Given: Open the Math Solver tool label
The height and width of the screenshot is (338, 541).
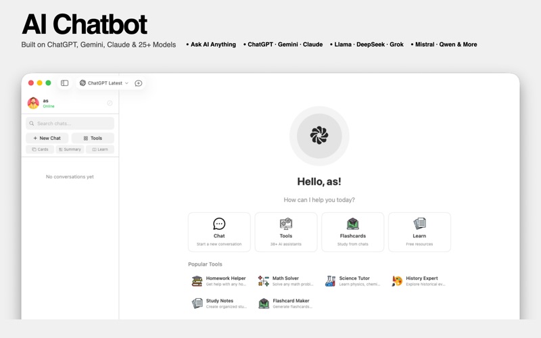Looking at the screenshot, I should 285,278.
